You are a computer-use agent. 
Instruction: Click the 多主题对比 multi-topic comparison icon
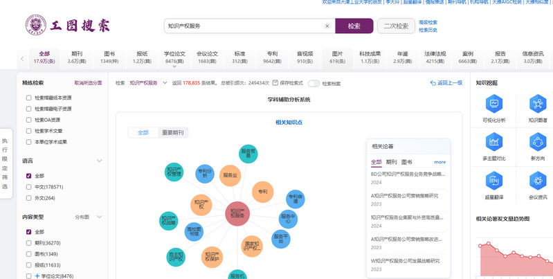click(494, 143)
